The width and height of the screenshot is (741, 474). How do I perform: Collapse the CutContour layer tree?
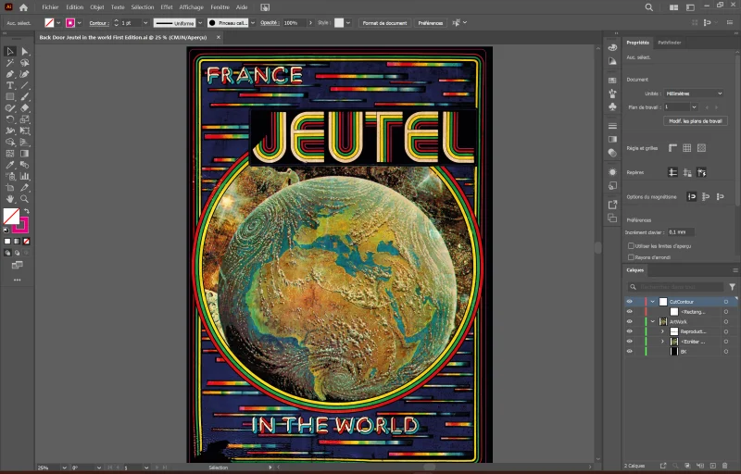pyautogui.click(x=652, y=302)
